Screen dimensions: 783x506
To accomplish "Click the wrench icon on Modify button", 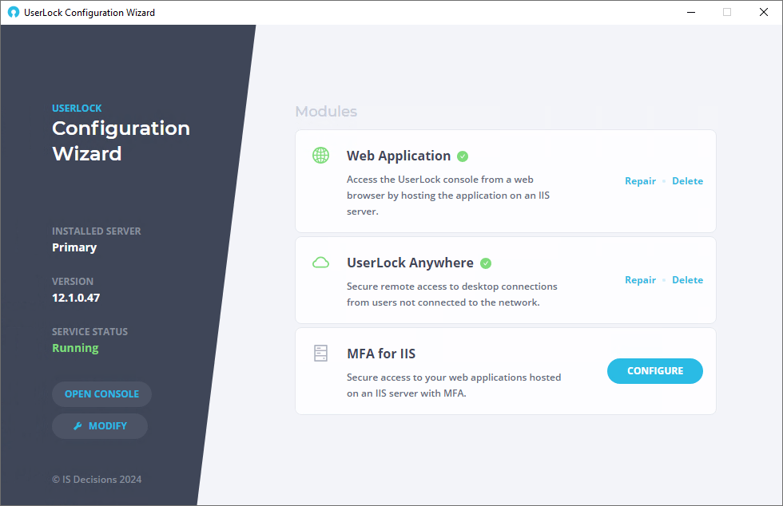I will 78,425.
